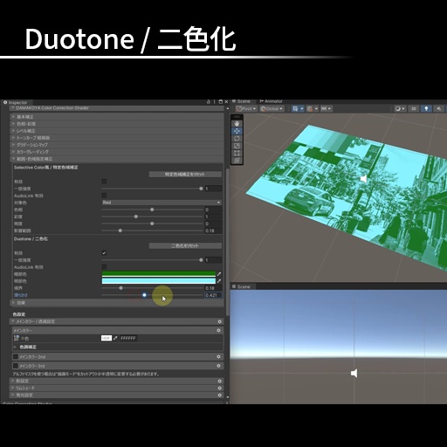Click the Inspector vertical scrollbar
The width and height of the screenshot is (447, 447).
pyautogui.click(x=227, y=242)
